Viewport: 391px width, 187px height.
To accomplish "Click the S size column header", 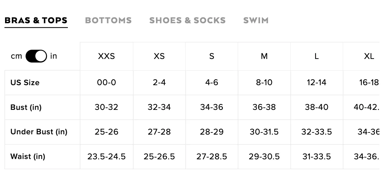I will [212, 56].
